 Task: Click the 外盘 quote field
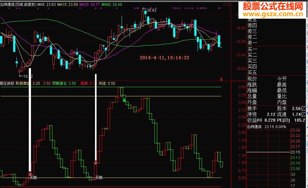(252, 102)
